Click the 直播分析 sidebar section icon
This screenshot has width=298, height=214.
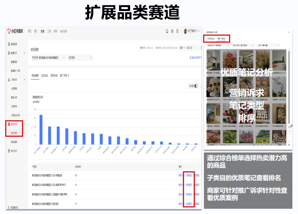click(8, 53)
